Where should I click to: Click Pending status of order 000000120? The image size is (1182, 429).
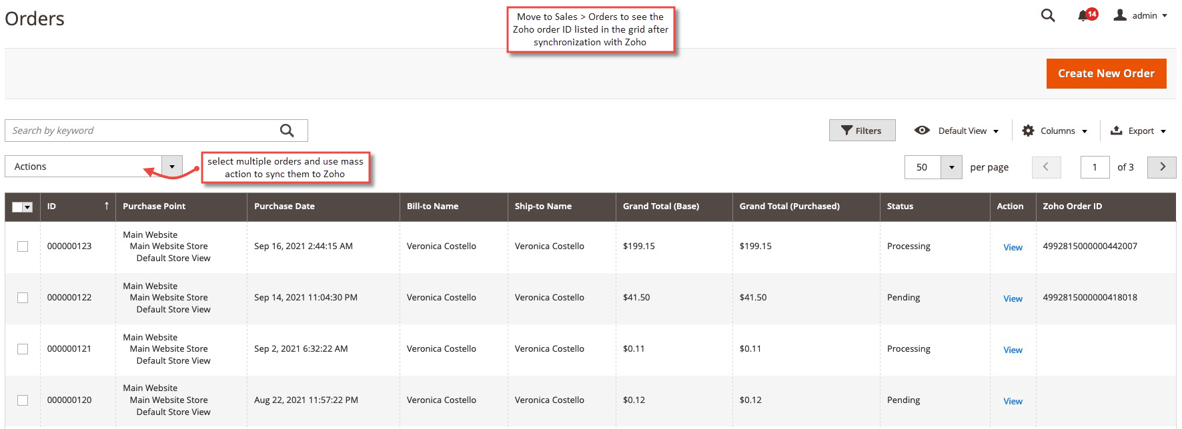pos(903,400)
